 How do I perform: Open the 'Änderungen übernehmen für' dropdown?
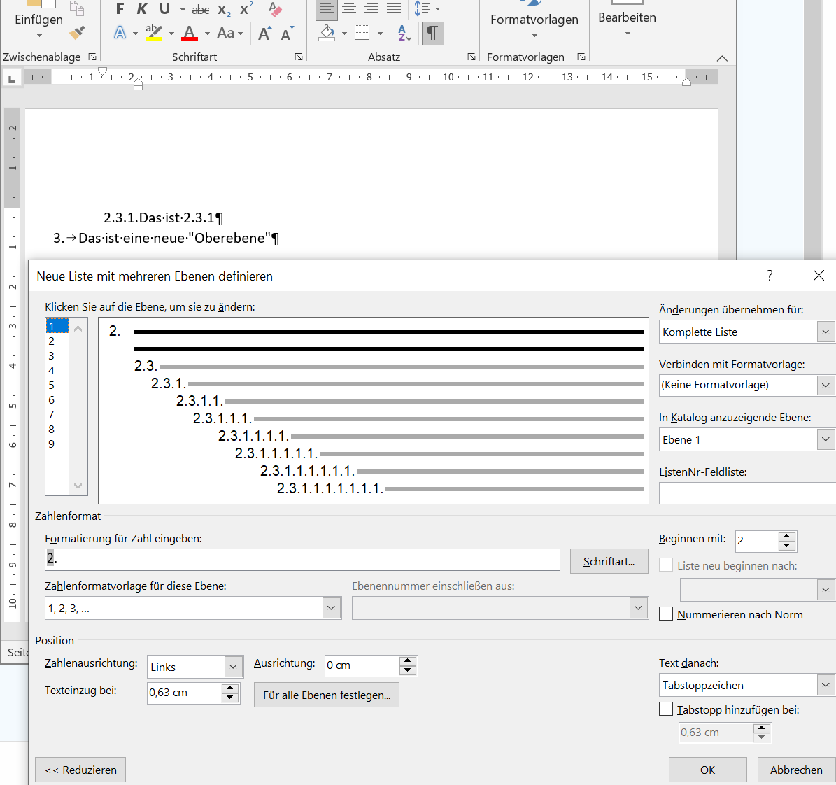click(x=826, y=332)
